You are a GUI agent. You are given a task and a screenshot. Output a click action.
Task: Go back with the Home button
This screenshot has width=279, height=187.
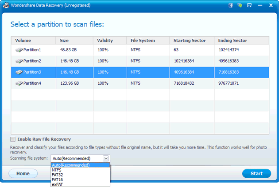(23, 173)
